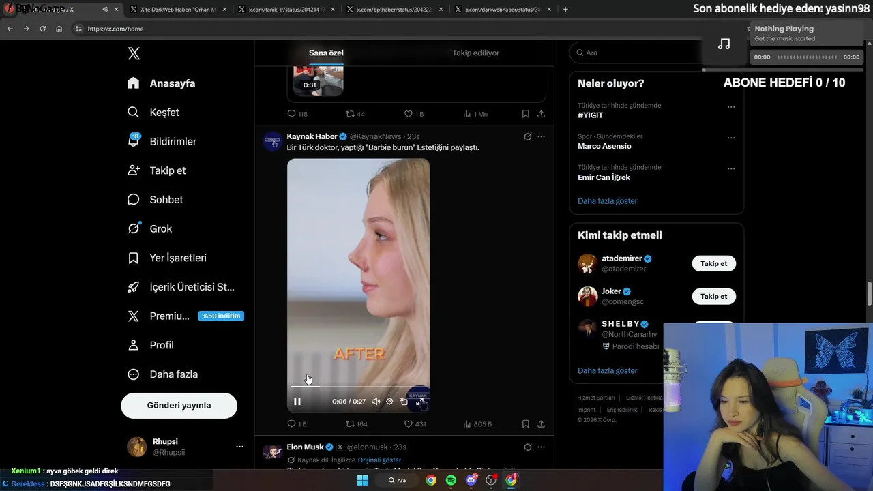The width and height of the screenshot is (873, 491).
Task: Click Daha fazla göster under Kimi takip etmeli
Action: pyautogui.click(x=608, y=370)
